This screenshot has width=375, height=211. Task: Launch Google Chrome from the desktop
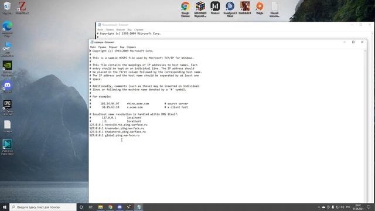(x=185, y=9)
